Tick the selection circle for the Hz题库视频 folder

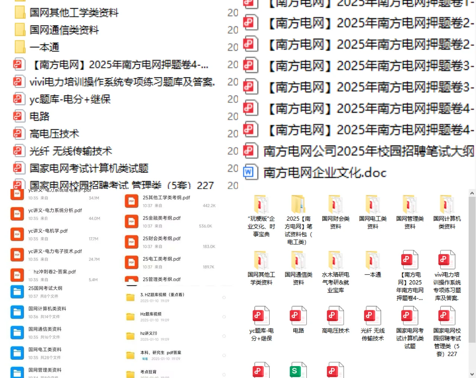click(x=224, y=317)
